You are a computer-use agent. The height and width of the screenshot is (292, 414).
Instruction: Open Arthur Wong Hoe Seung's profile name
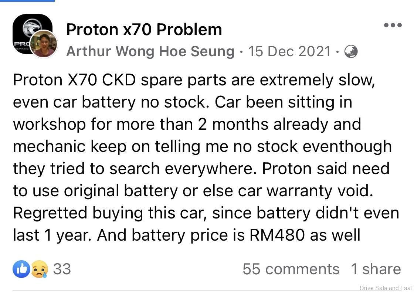(150, 51)
